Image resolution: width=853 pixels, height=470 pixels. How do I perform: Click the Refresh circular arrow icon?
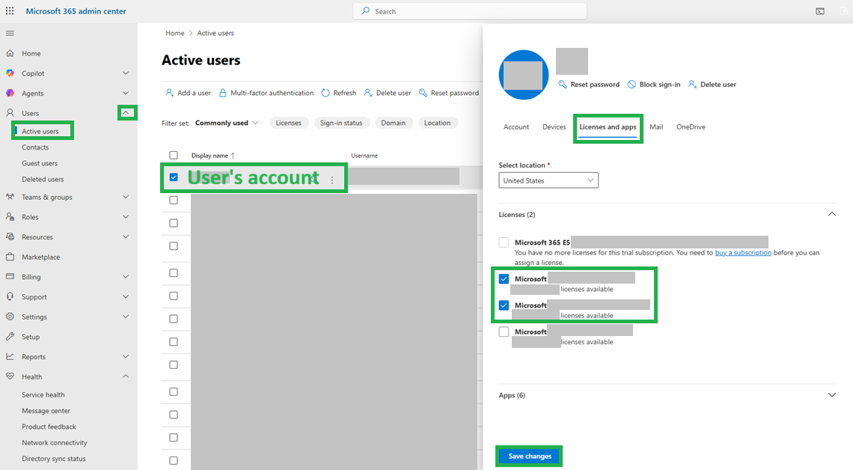(x=325, y=93)
